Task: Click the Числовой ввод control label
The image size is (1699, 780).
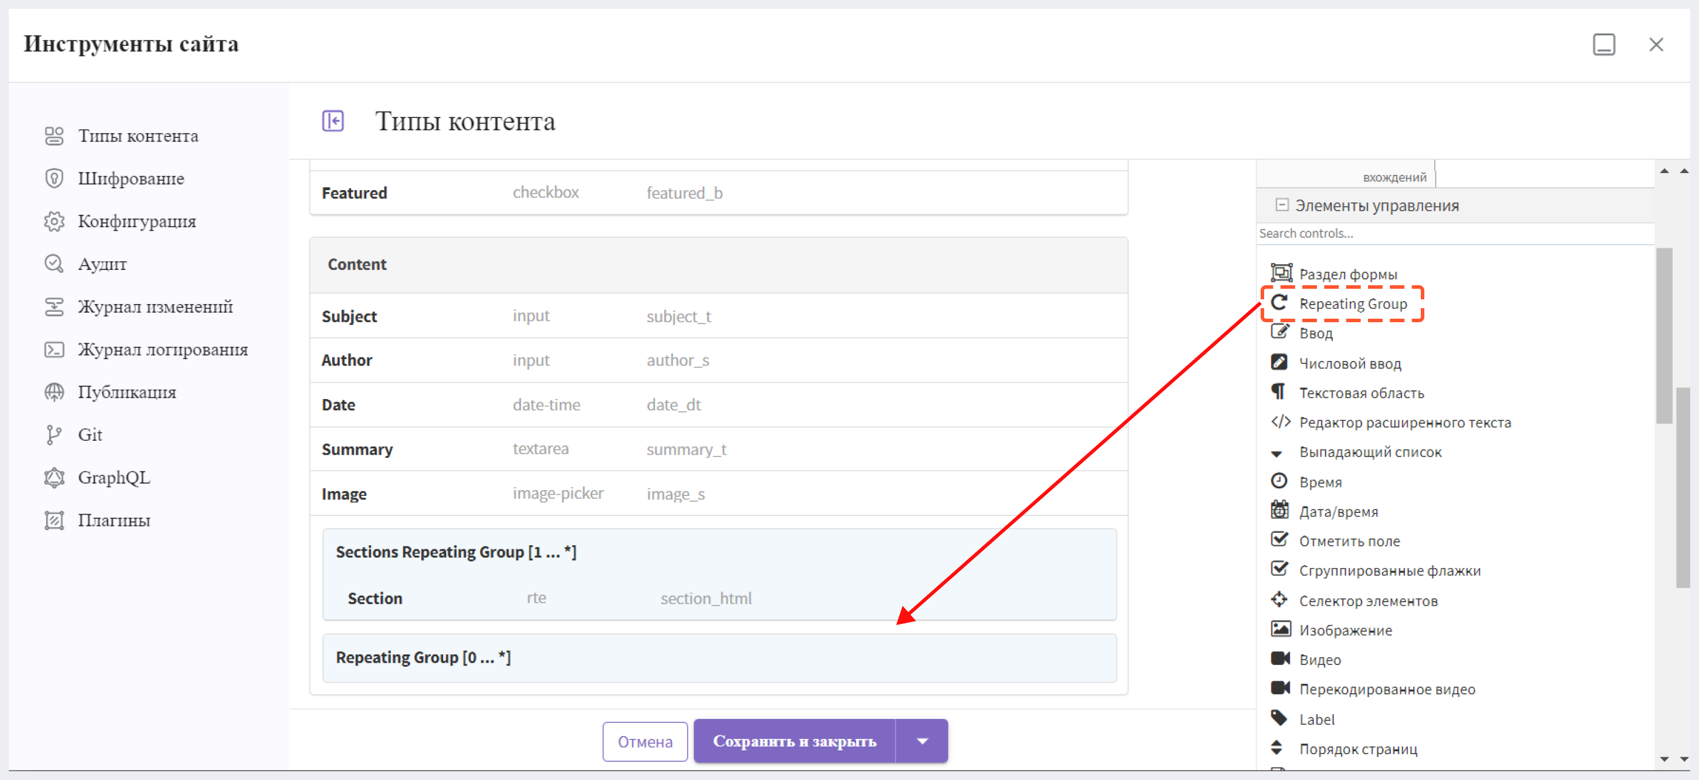Action: coord(1350,363)
